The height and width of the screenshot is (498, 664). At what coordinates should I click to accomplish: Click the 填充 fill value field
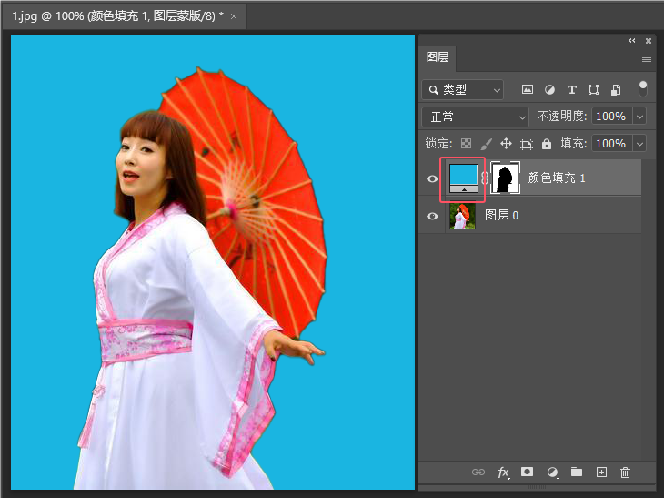[611, 144]
